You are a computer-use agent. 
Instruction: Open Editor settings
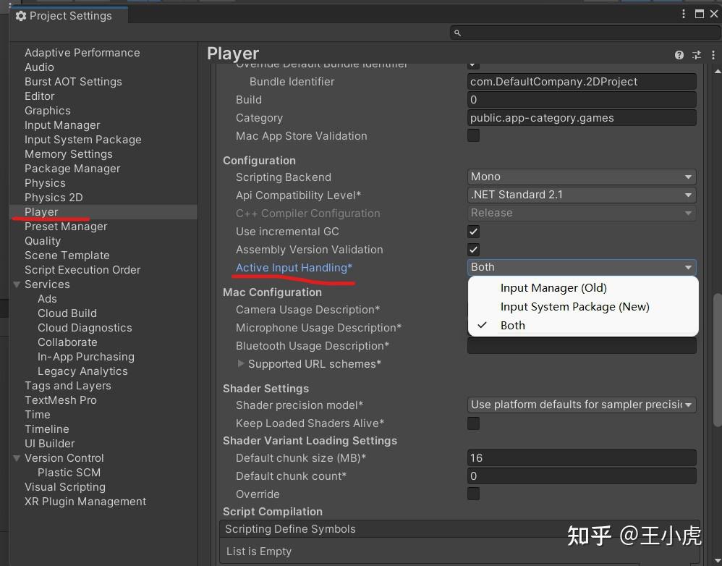pyautogui.click(x=39, y=96)
